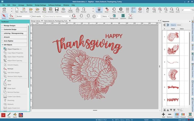The height and width of the screenshot is (121, 194).
Task: Open the Brother machine dropdown
Action: coord(23,16)
